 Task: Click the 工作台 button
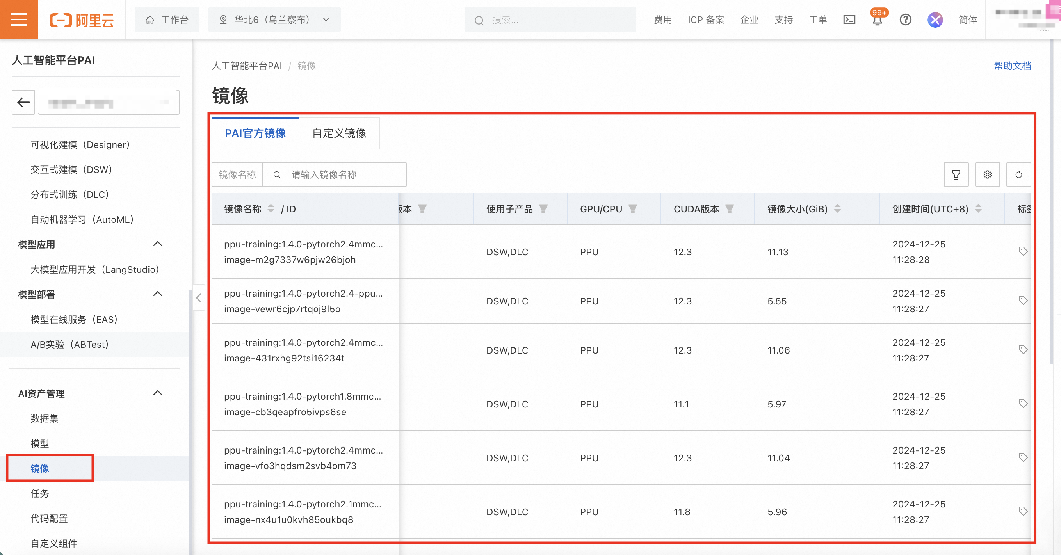tap(167, 20)
